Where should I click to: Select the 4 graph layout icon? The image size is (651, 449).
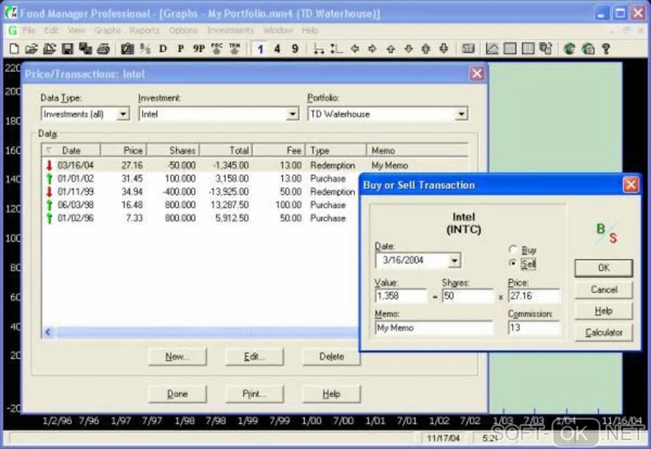[x=277, y=49]
